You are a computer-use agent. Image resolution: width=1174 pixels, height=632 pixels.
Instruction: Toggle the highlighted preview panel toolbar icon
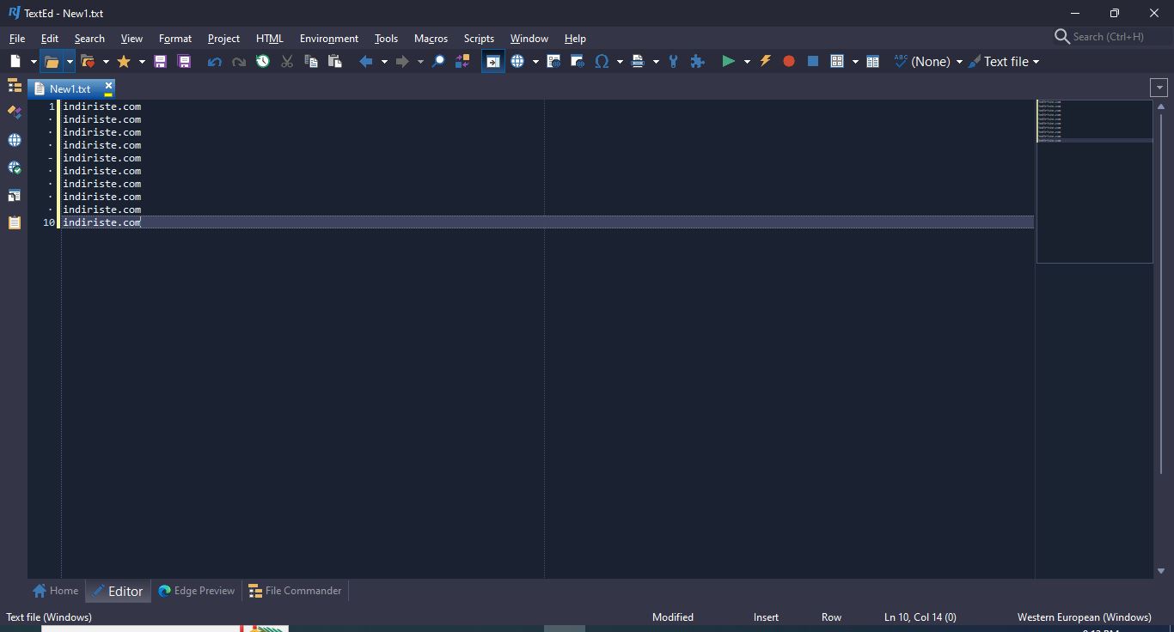point(493,61)
